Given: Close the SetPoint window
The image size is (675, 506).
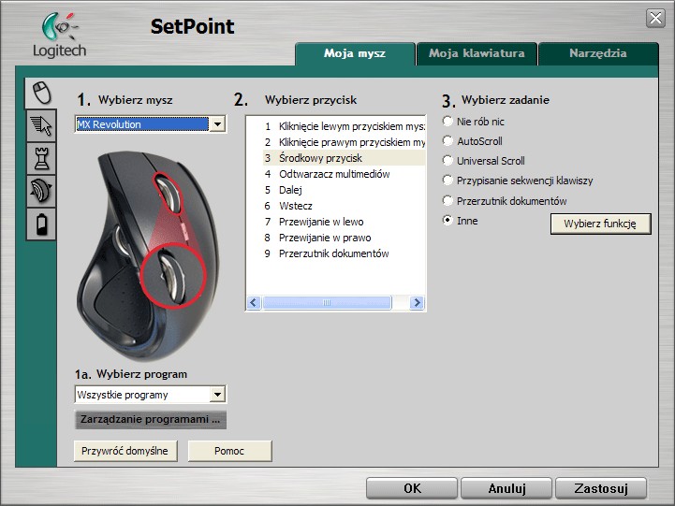Looking at the screenshot, I should (655, 19).
